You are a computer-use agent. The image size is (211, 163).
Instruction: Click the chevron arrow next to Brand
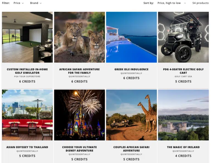[x=40, y=3]
